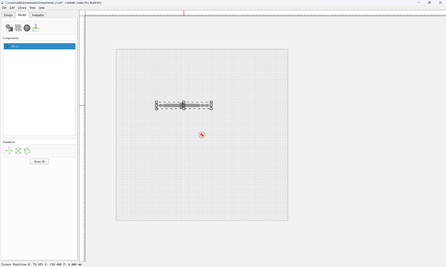Select the Model tab

tap(22, 15)
